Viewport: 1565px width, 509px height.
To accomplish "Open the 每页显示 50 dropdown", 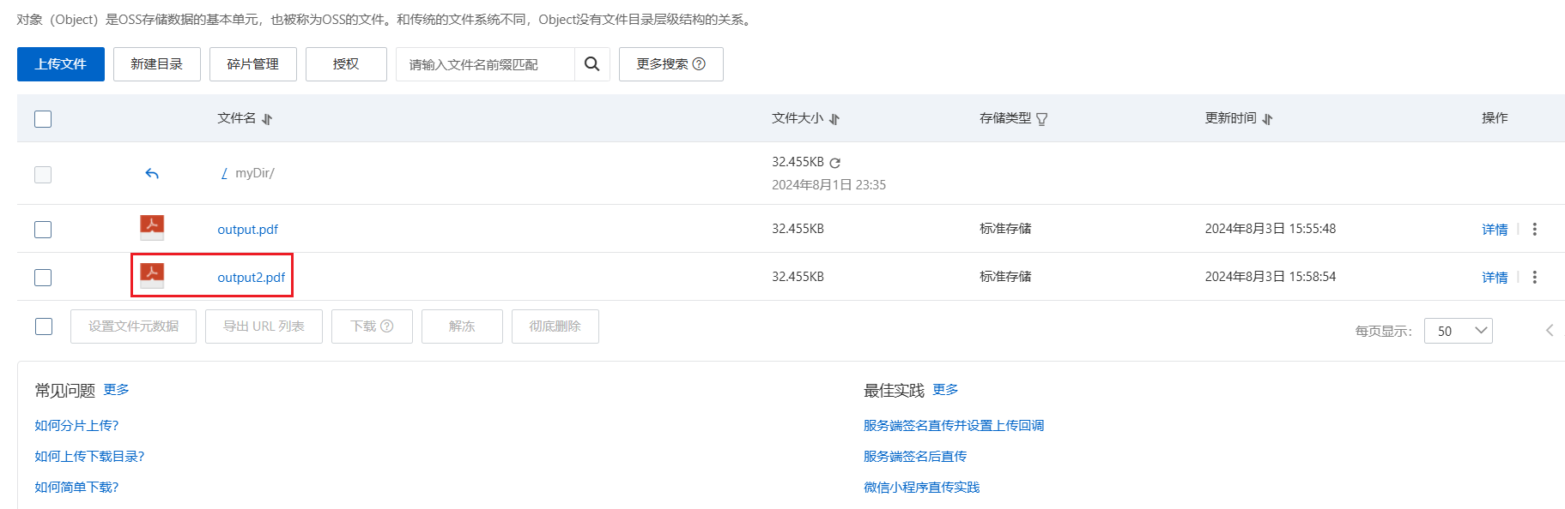I will [x=1458, y=331].
